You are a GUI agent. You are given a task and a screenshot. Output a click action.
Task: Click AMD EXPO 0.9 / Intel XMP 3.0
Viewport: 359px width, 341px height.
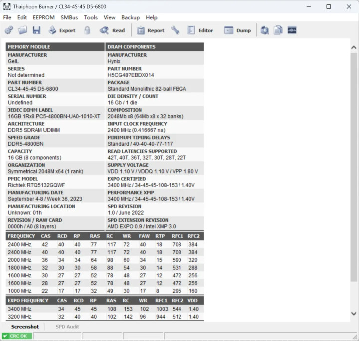pyautogui.click(x=142, y=227)
